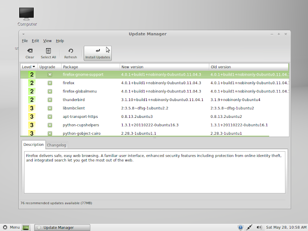Click the network connection tray icon
The height and width of the screenshot is (231, 308).
(249, 228)
